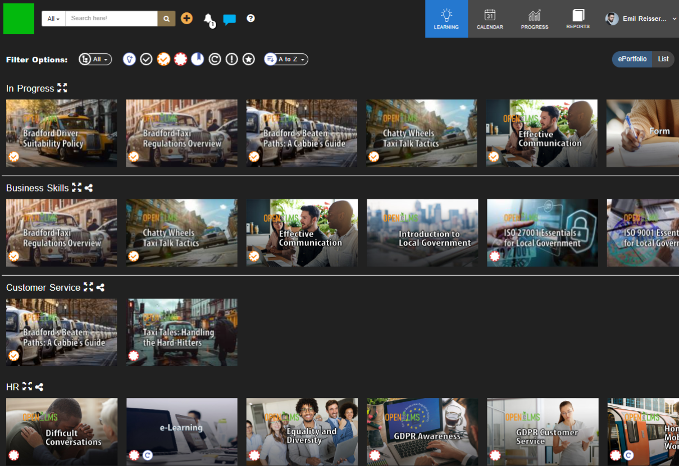Select the ePortfolio view button
679x466 pixels.
tap(632, 59)
